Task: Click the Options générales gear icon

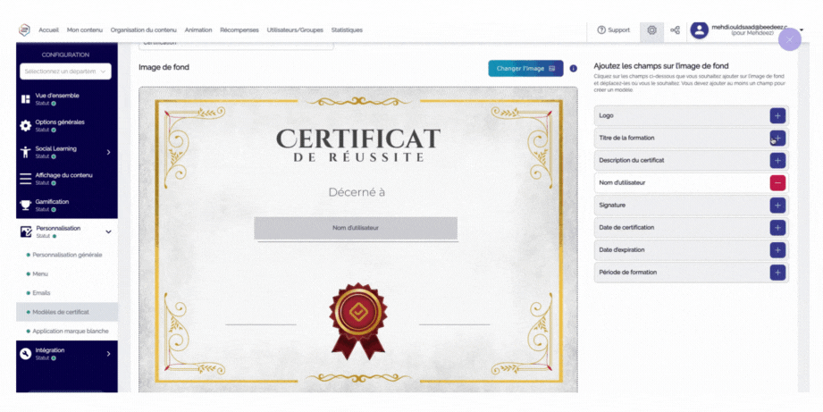Action: (26, 125)
